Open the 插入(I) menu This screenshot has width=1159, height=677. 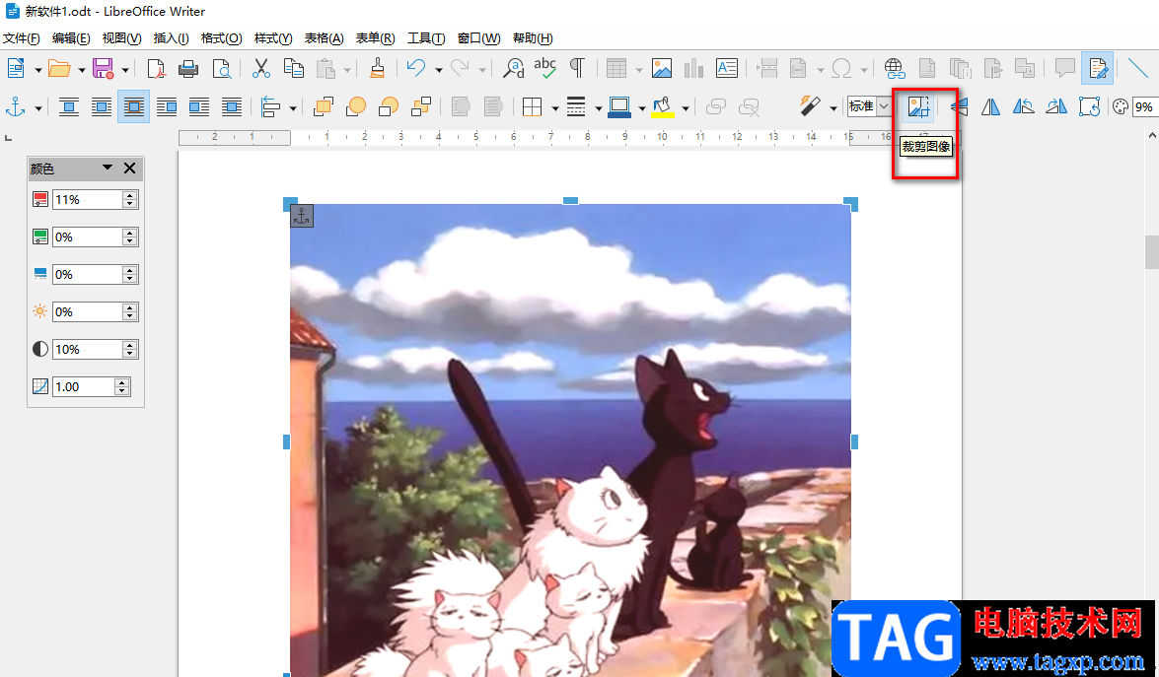click(171, 38)
